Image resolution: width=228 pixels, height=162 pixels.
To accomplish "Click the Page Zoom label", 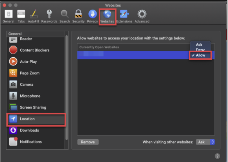I will click(30, 73).
